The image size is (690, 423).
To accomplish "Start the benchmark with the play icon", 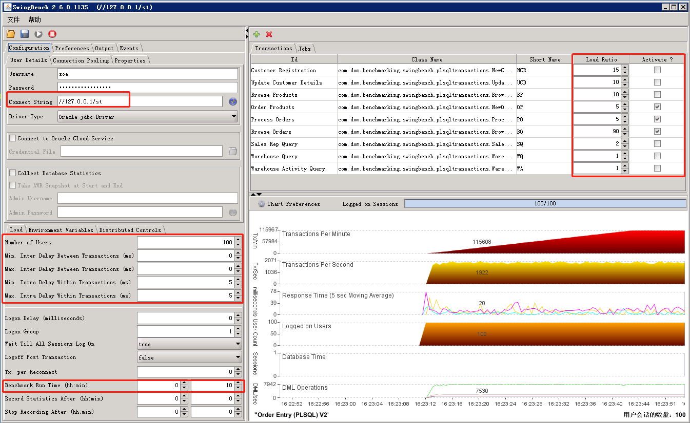I will (37, 33).
